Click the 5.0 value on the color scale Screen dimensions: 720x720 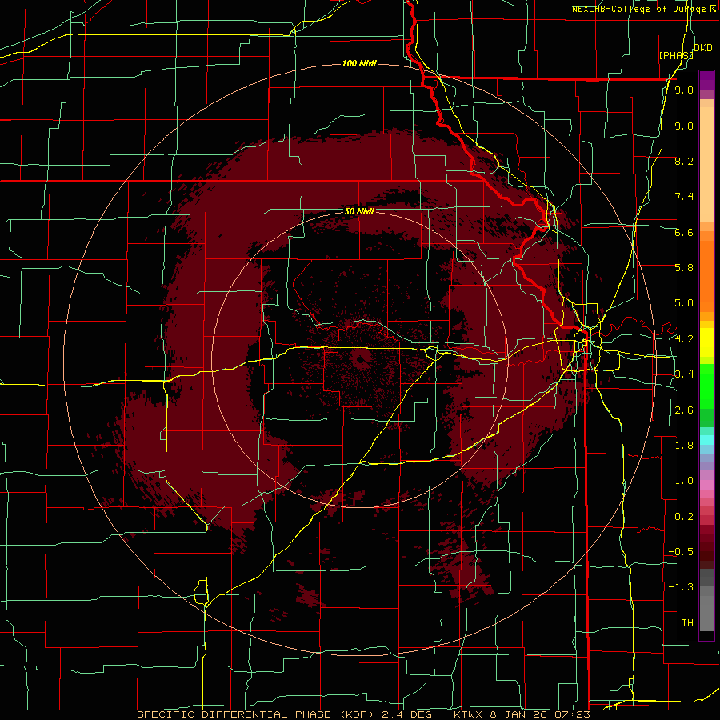(684, 303)
